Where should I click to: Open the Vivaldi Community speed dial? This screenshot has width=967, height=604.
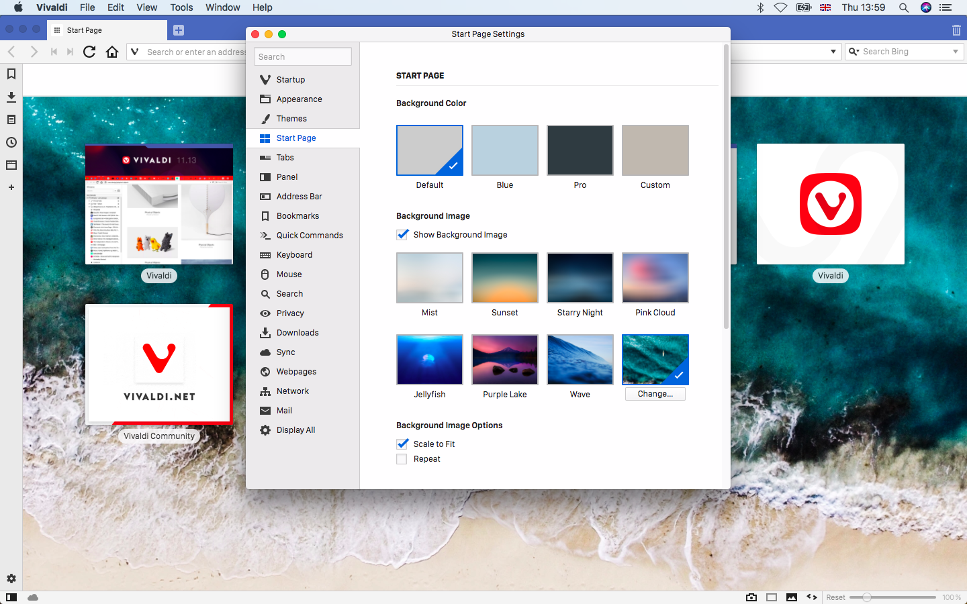point(159,364)
